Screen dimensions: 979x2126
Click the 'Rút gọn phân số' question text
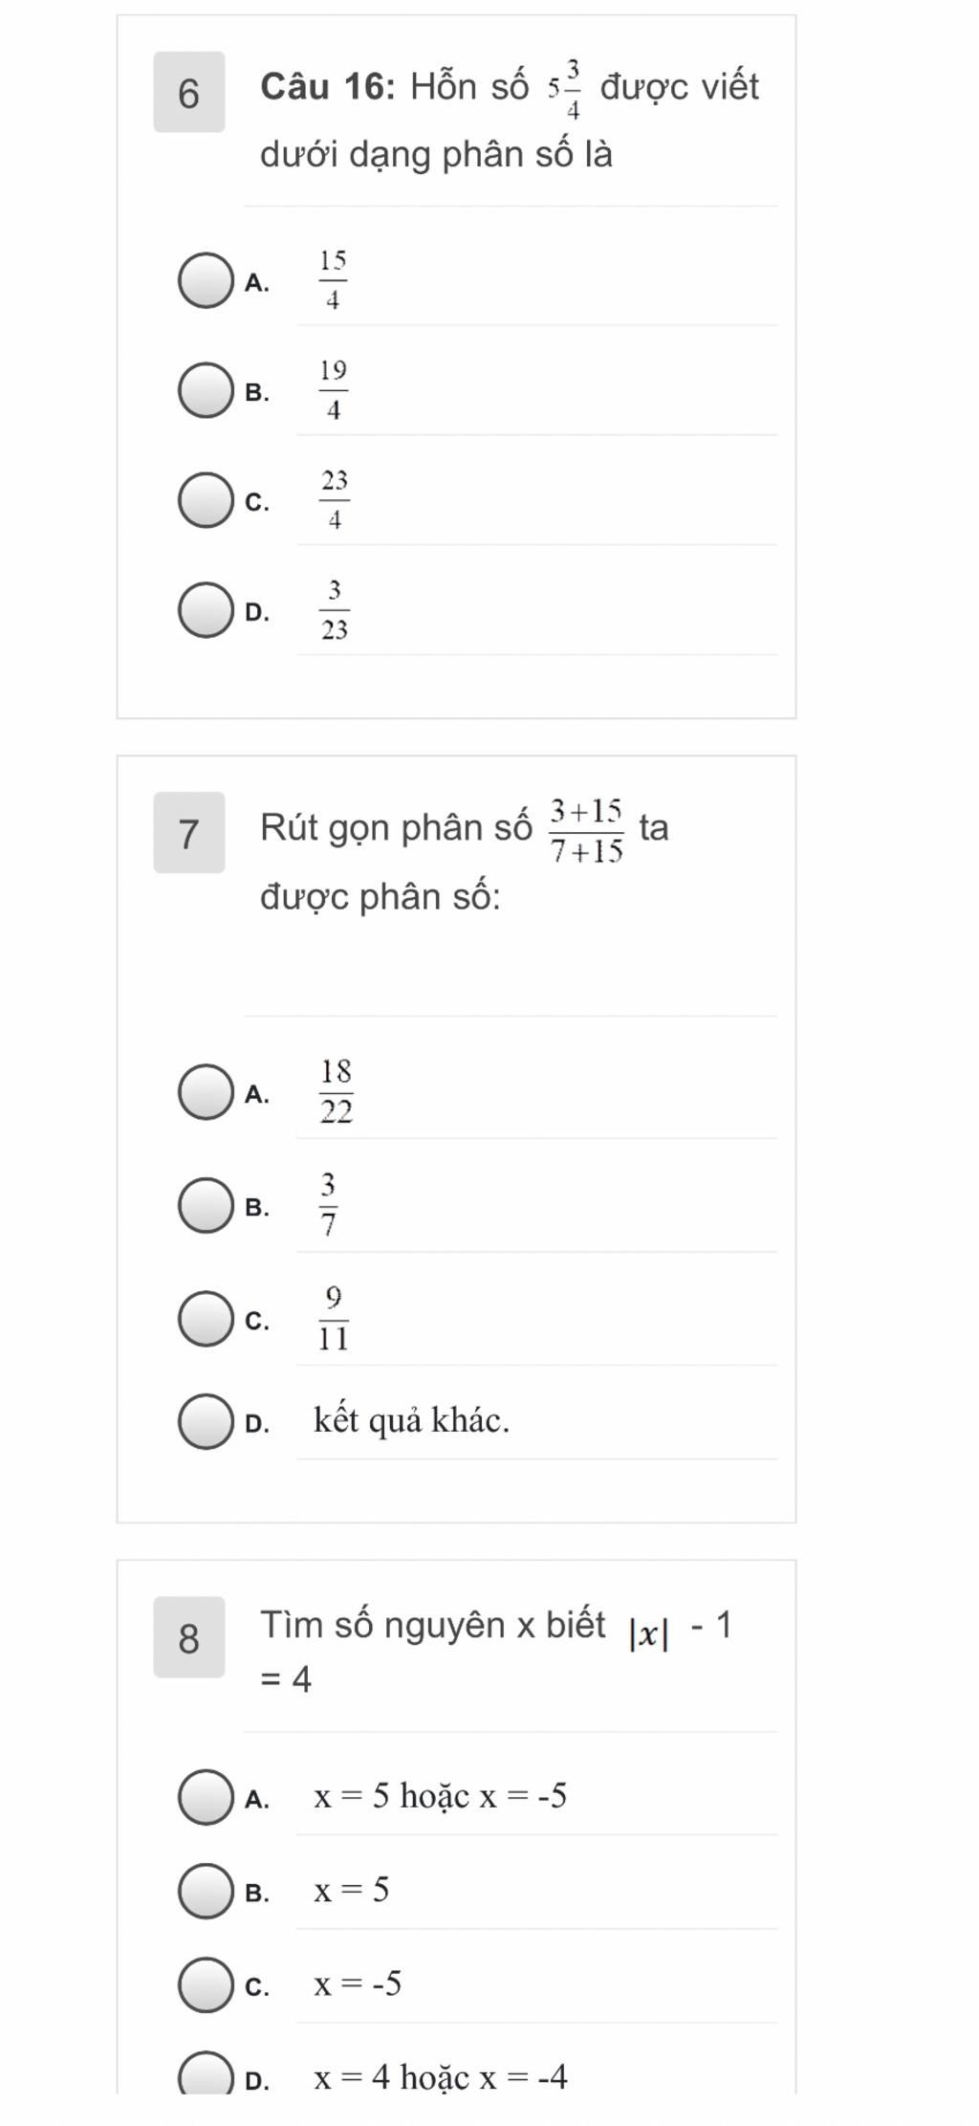pyautogui.click(x=396, y=828)
